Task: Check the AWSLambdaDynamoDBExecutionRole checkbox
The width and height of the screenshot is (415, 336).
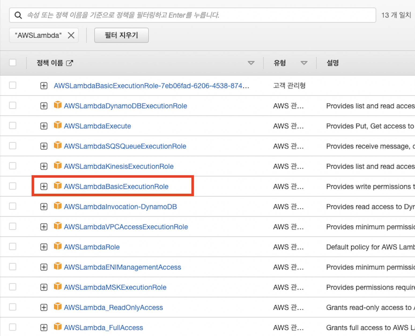Action: (13, 105)
